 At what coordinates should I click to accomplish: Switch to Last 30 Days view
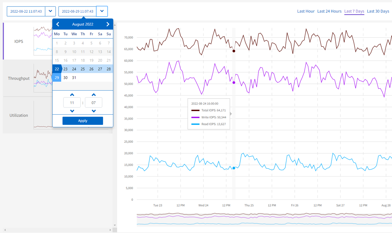pyautogui.click(x=378, y=11)
